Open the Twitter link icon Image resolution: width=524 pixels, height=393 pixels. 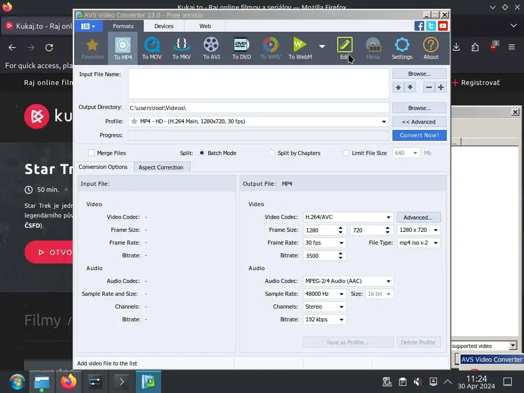(x=431, y=26)
